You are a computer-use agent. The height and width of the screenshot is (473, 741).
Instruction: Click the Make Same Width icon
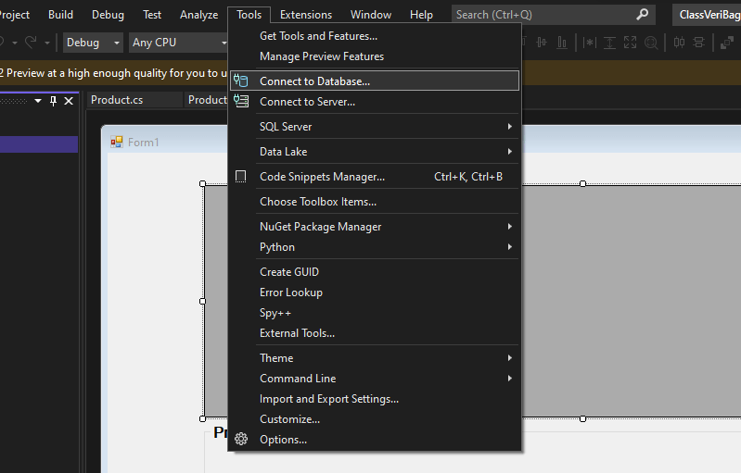click(x=589, y=43)
